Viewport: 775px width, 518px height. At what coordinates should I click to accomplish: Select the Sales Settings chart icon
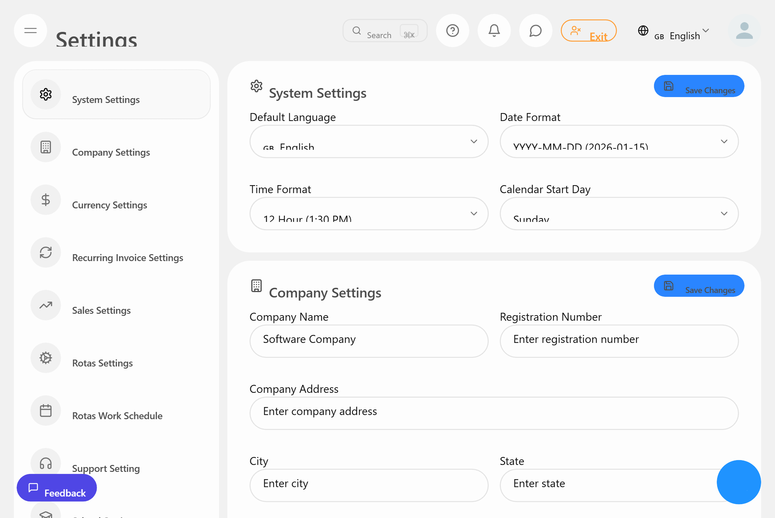[x=46, y=305]
